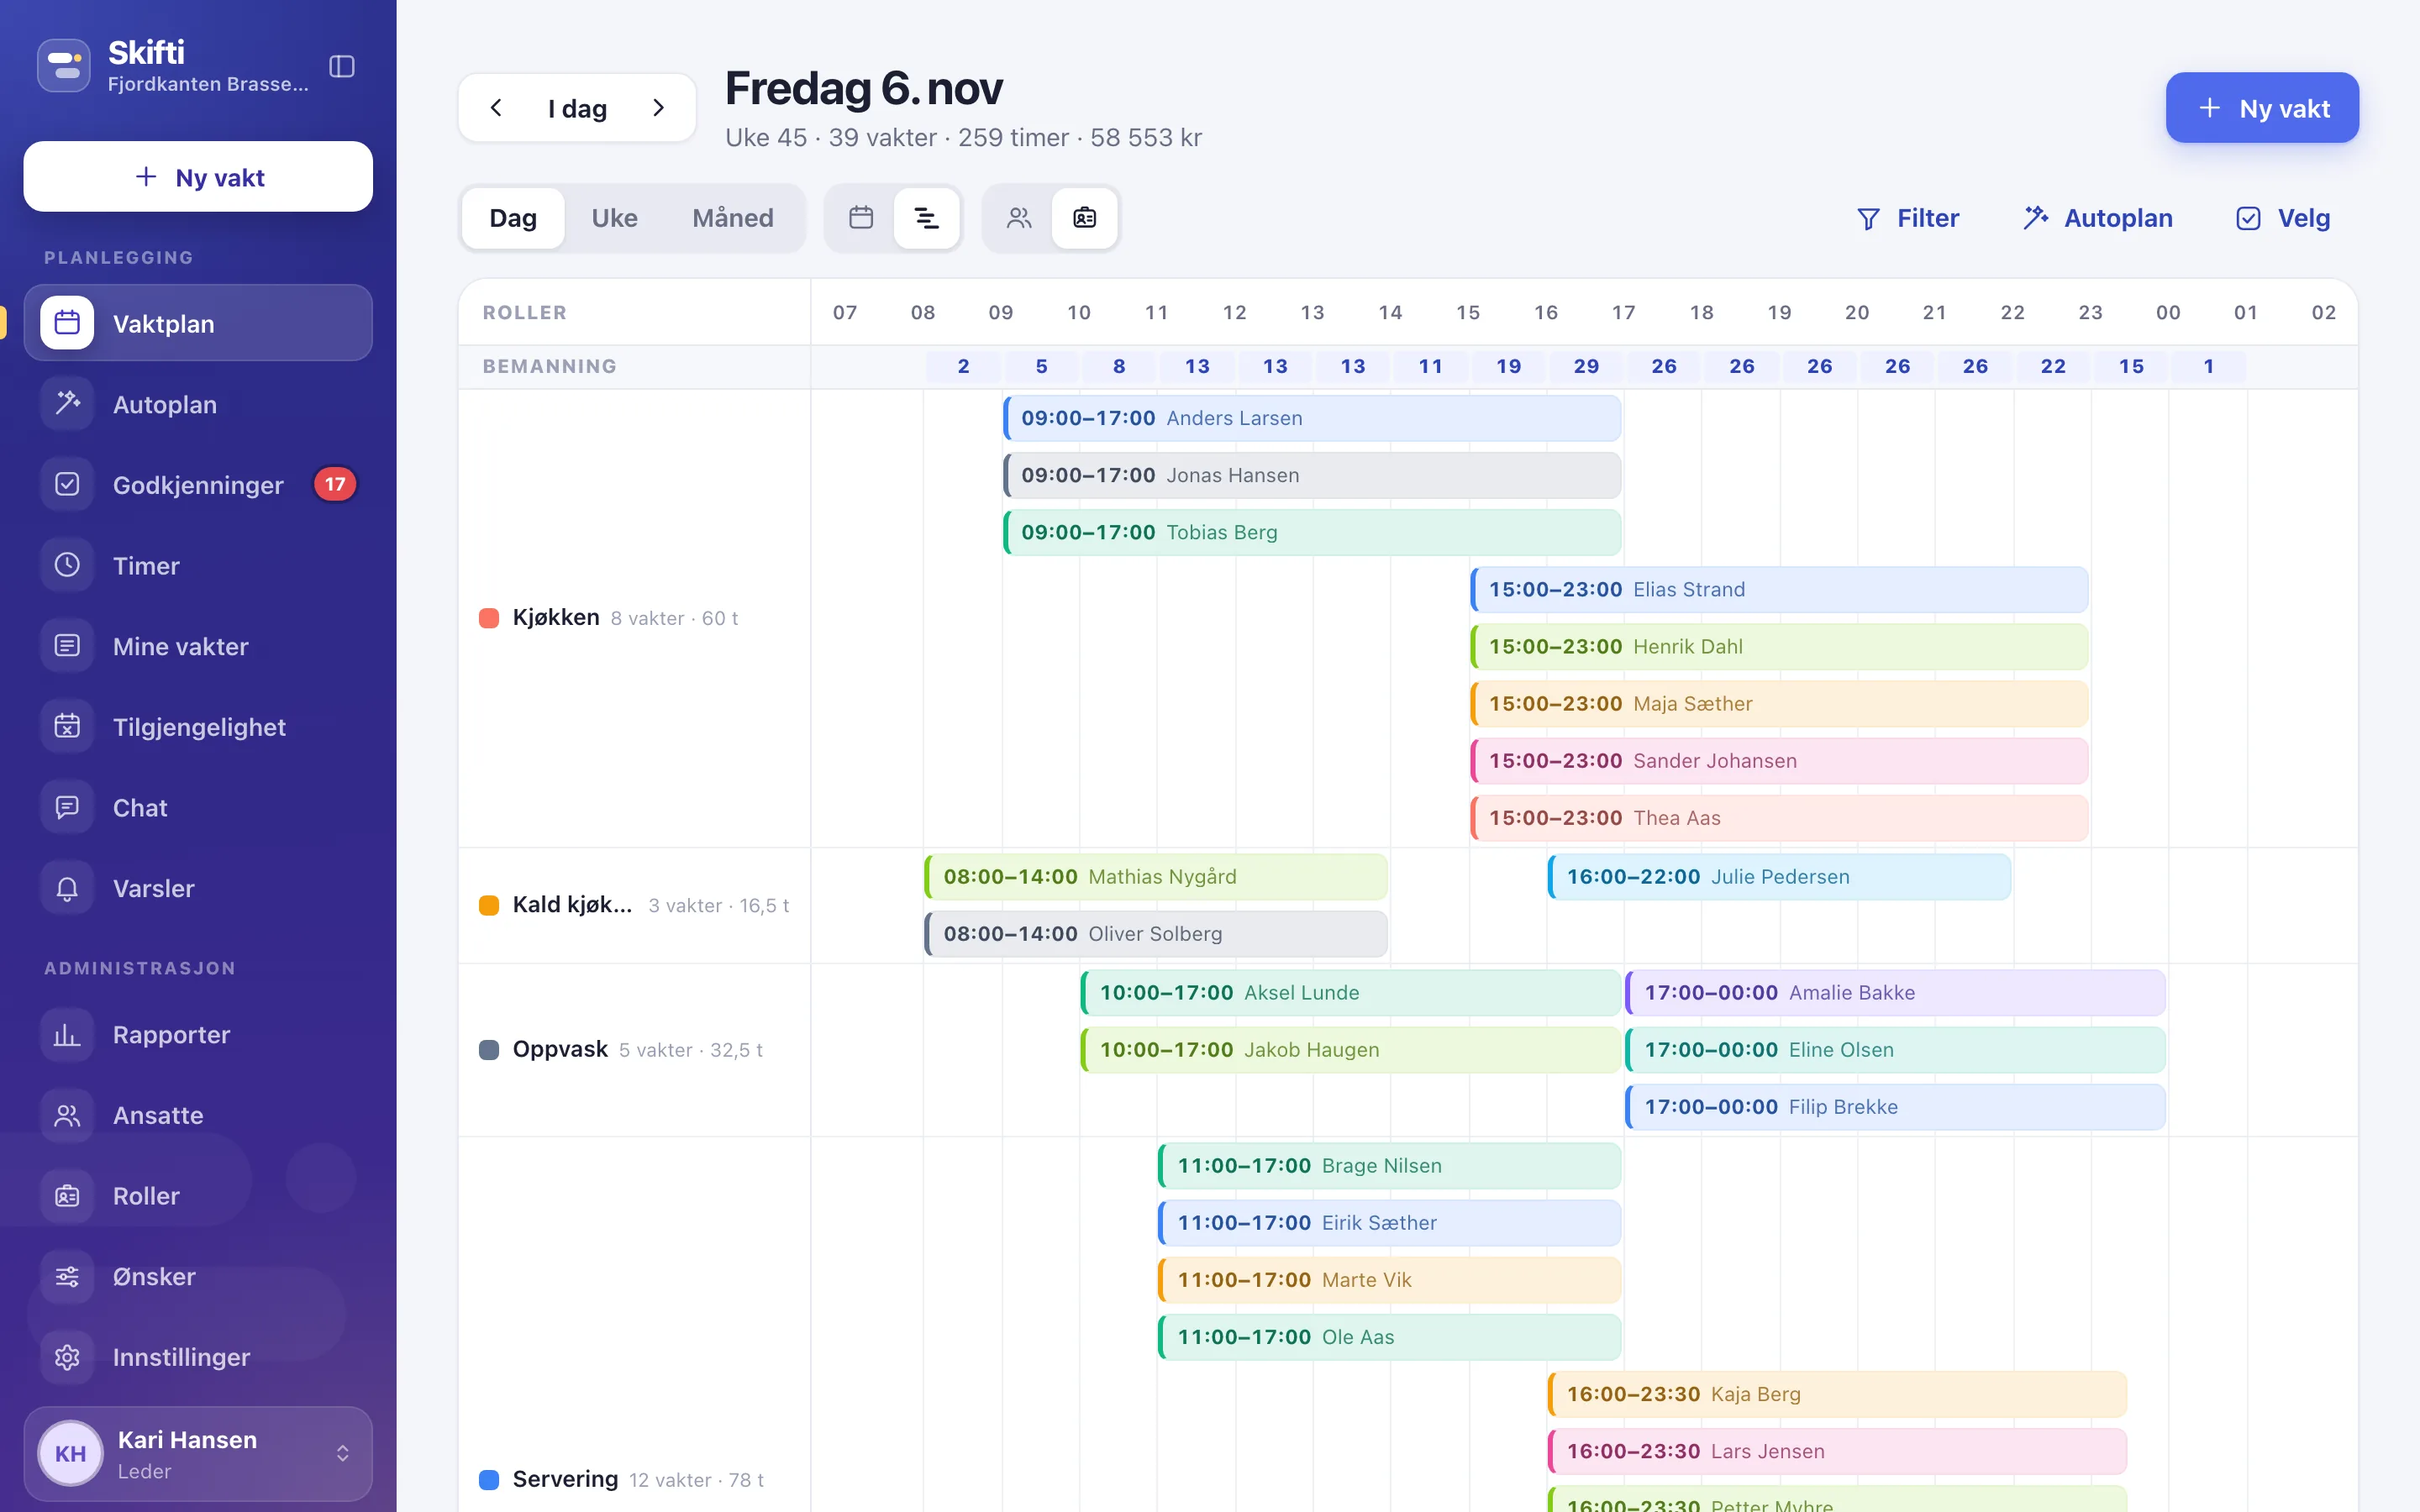Open Godkjenninger in sidebar
The height and width of the screenshot is (1512, 2420).
click(198, 485)
